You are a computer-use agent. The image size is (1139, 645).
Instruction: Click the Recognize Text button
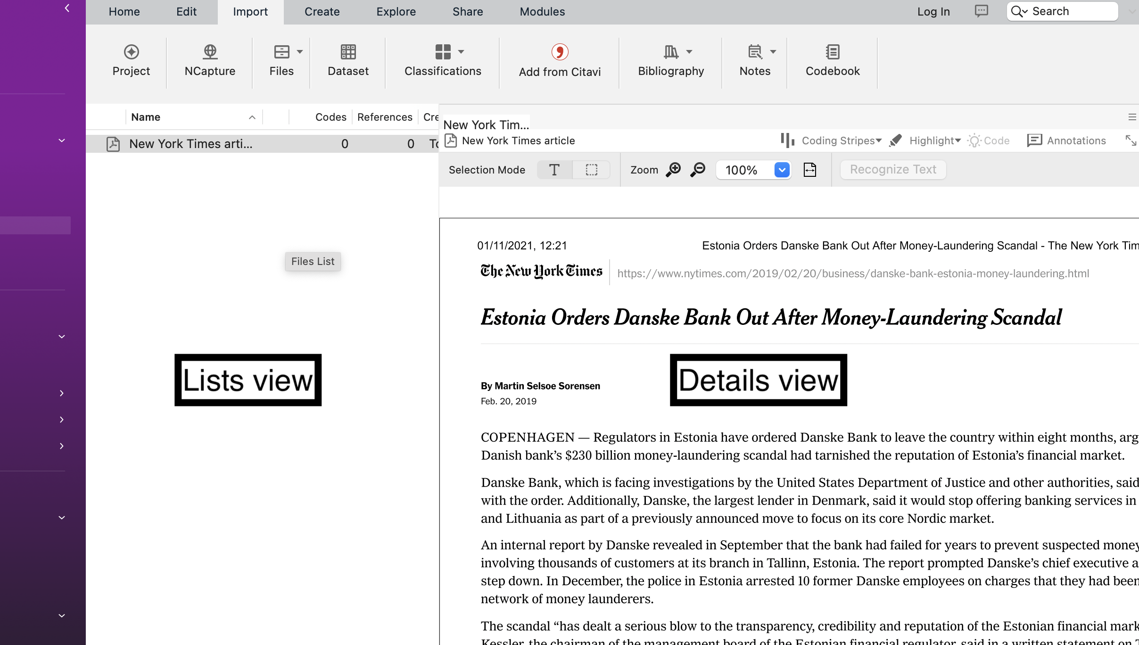893,170
